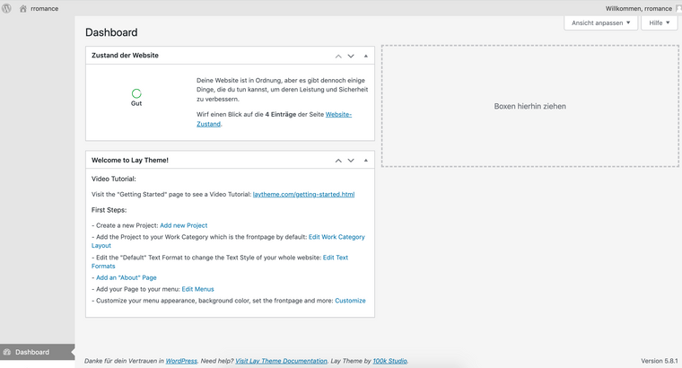Click the Gut status circle indicator
682x368 pixels.
(136, 93)
